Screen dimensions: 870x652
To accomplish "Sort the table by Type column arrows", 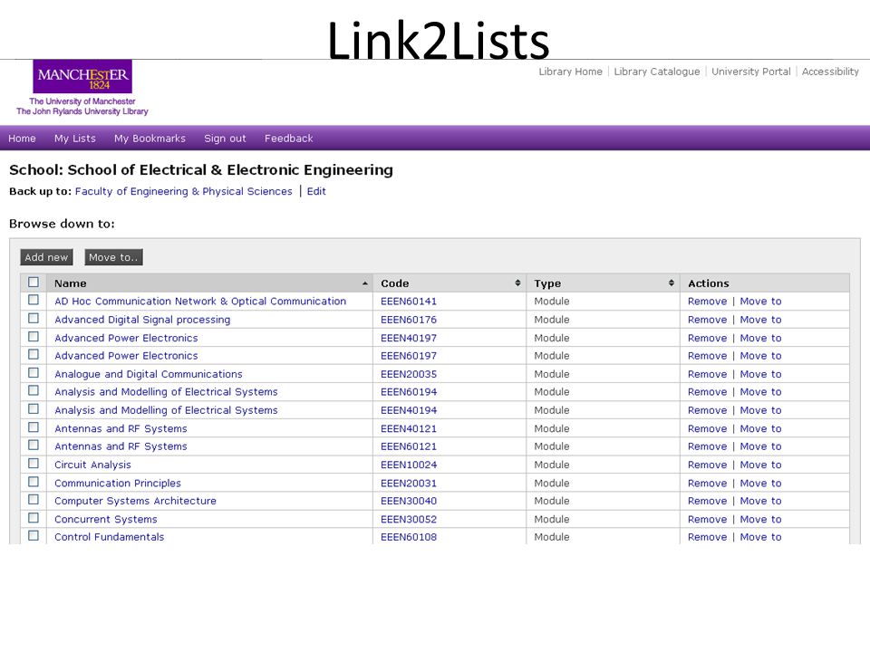I will [672, 283].
